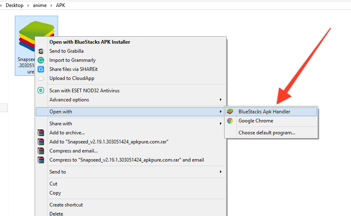351x216 pixels.
Task: Open Advanced options entry
Action: click(69, 100)
